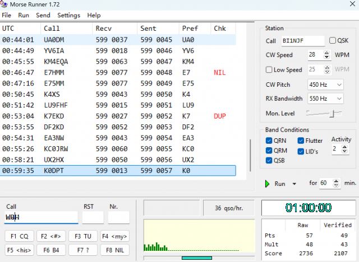Click the RST input field
The height and width of the screenshot is (262, 359).
(93, 217)
